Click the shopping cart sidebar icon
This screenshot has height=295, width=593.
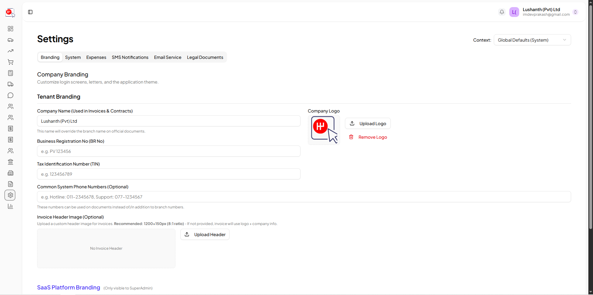(11, 62)
